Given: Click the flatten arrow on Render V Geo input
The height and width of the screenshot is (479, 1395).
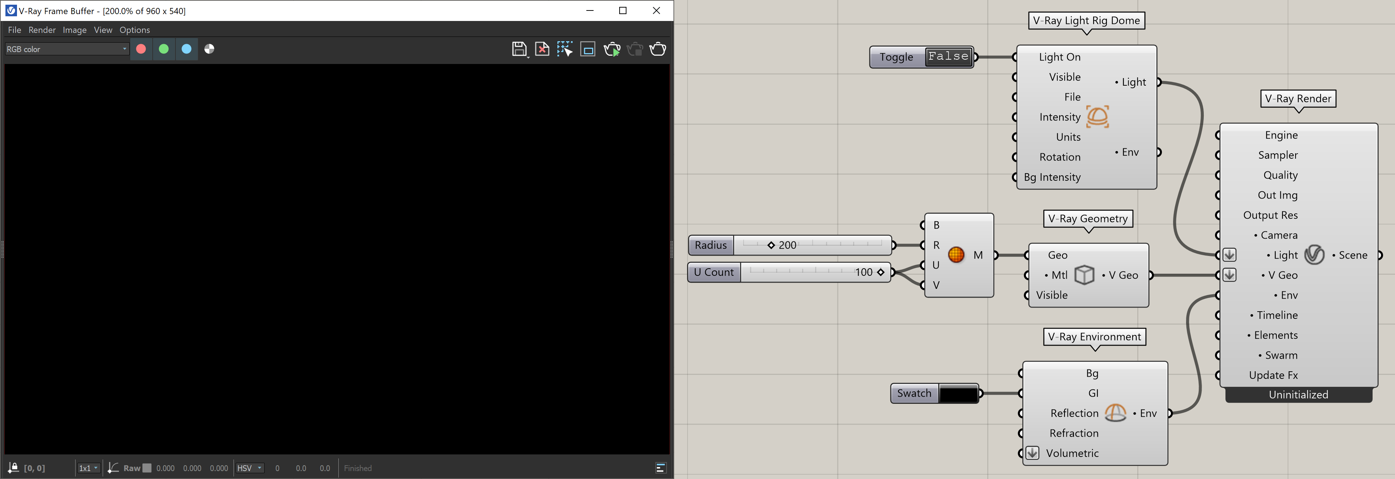Looking at the screenshot, I should [x=1229, y=275].
